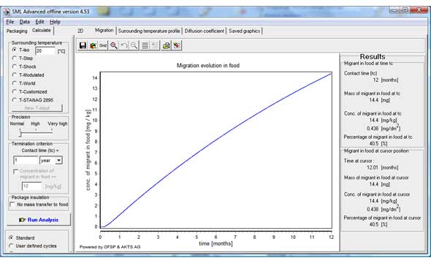
Task: Click the horizontal lines list icon
Action: [x=145, y=45]
